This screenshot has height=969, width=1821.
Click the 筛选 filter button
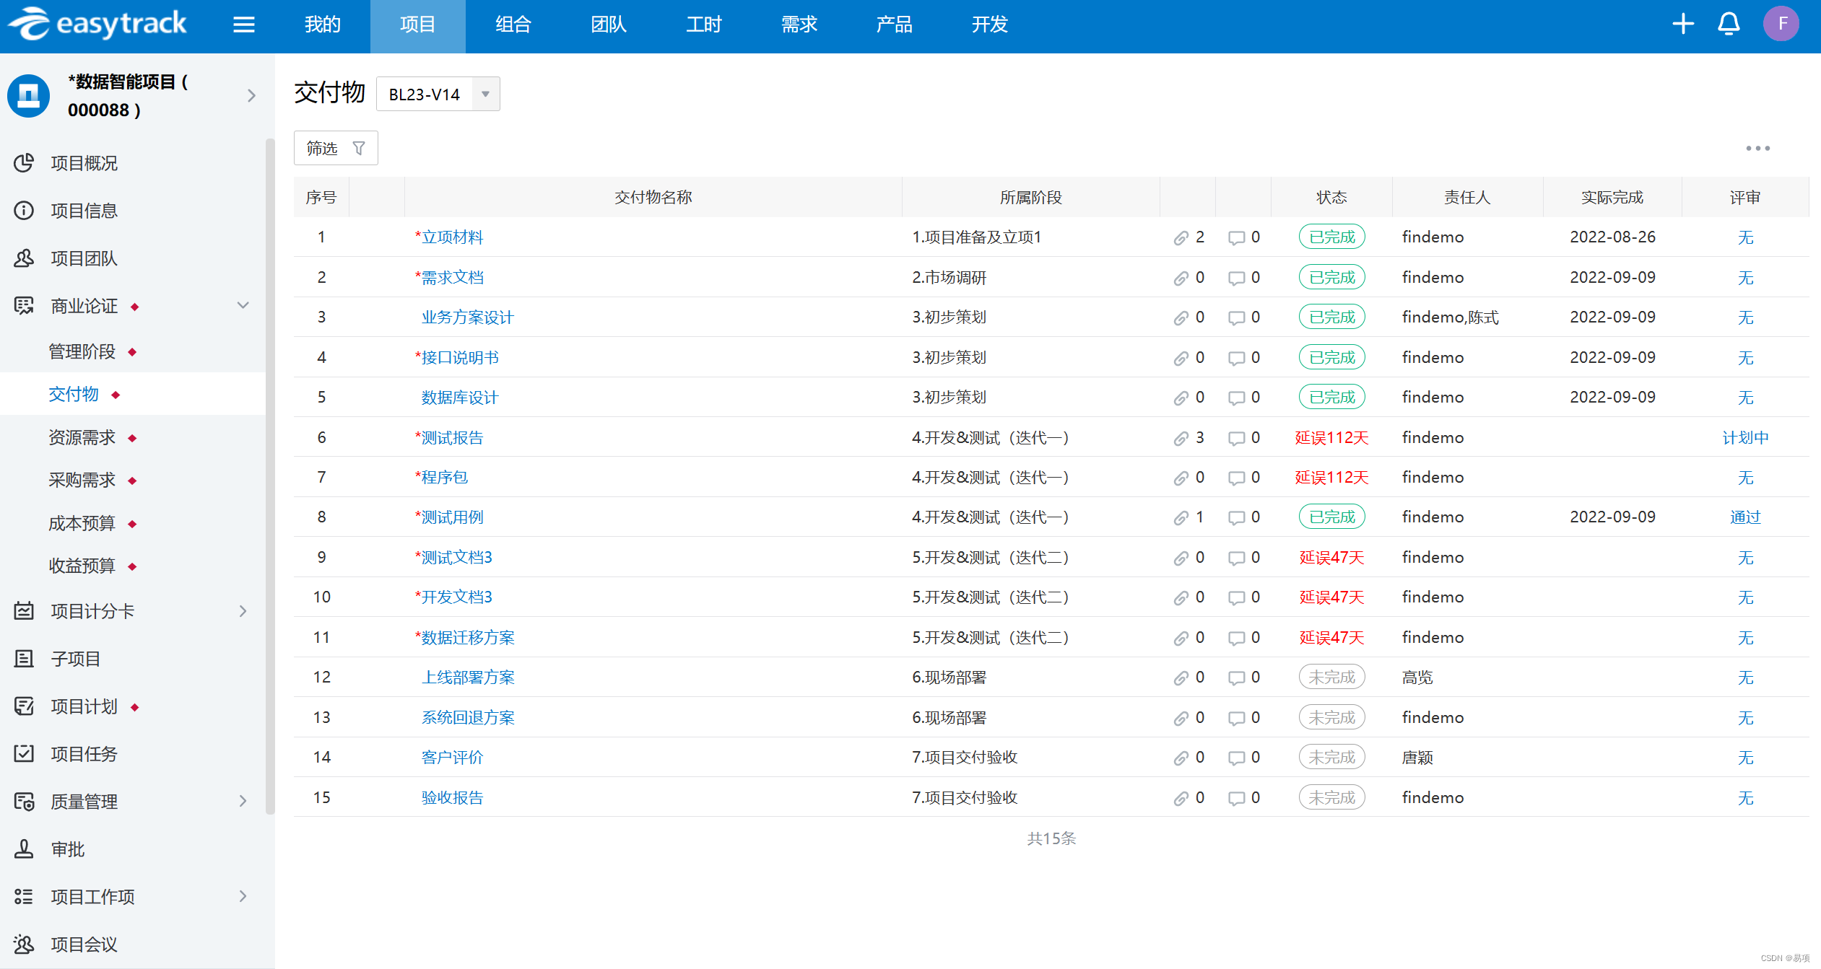tap(336, 148)
